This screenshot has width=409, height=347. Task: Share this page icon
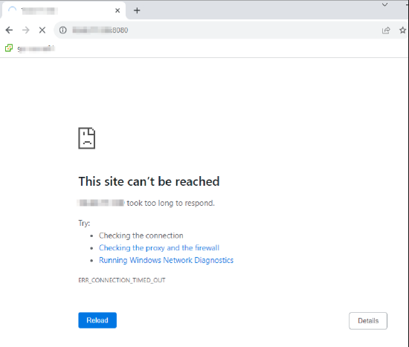click(x=386, y=30)
